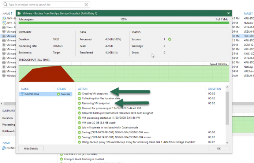Click the OK button
Screen dimensions: 254x163
coord(219,149)
